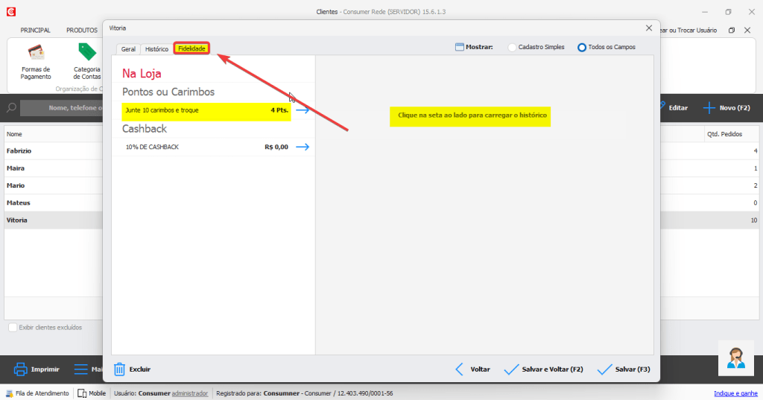Go back using the Voltar chevron

tap(460, 369)
